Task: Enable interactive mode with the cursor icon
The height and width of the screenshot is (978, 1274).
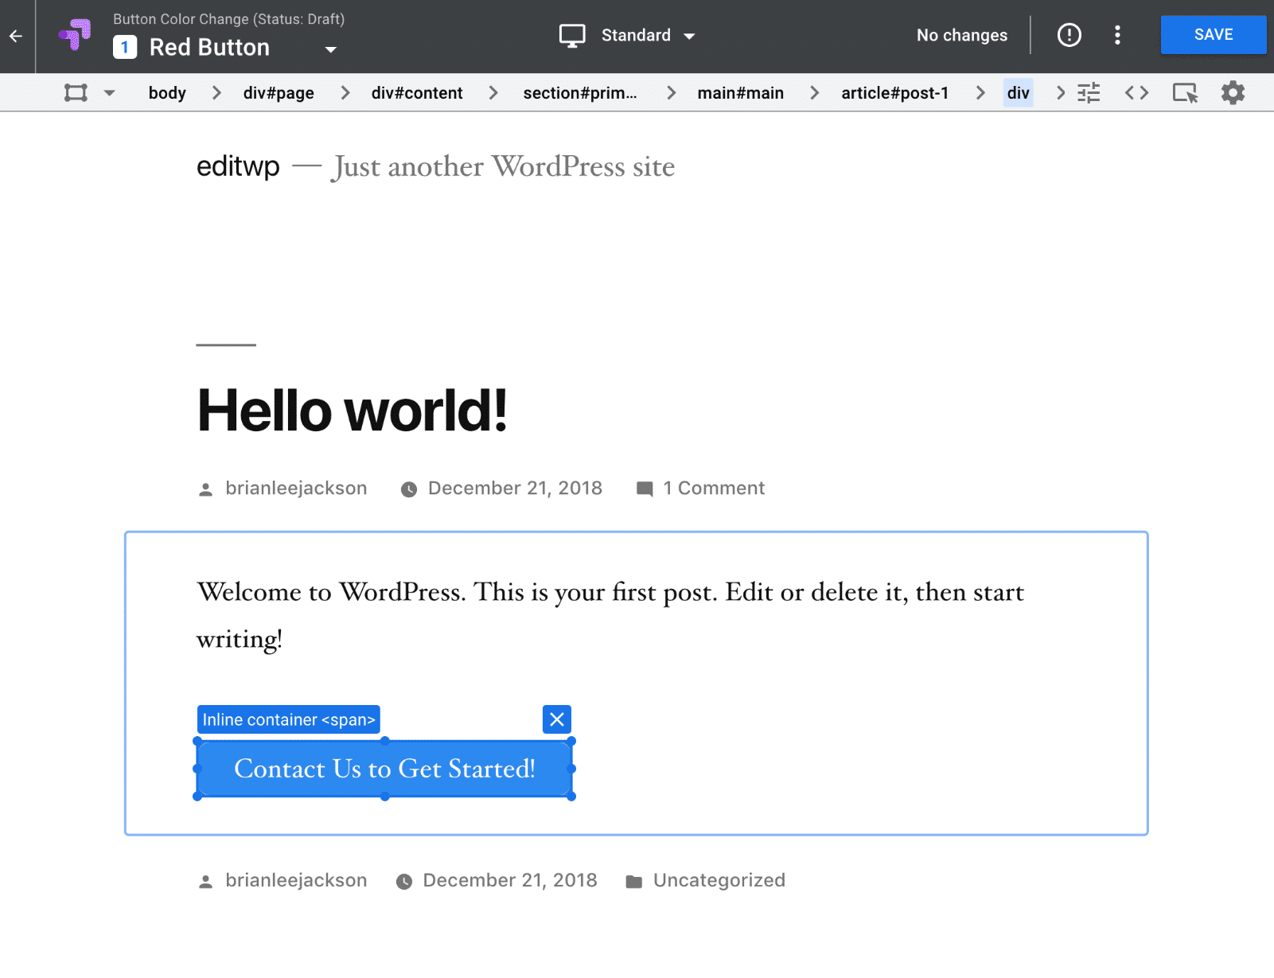Action: [1186, 92]
